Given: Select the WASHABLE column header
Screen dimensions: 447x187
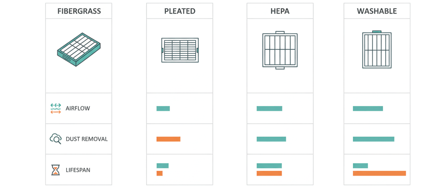Looking at the screenshot, I should [377, 11].
